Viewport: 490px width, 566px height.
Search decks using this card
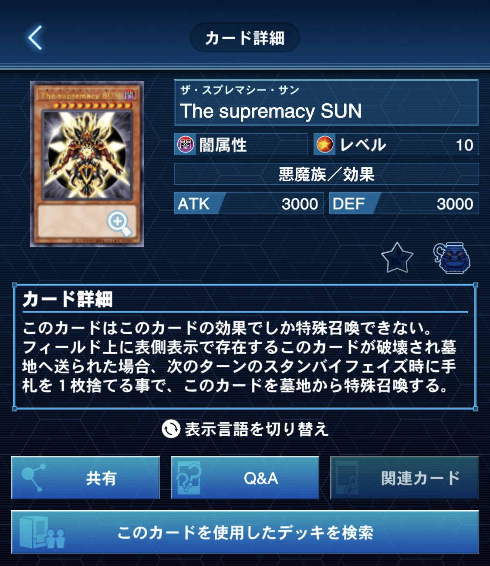[x=245, y=532]
